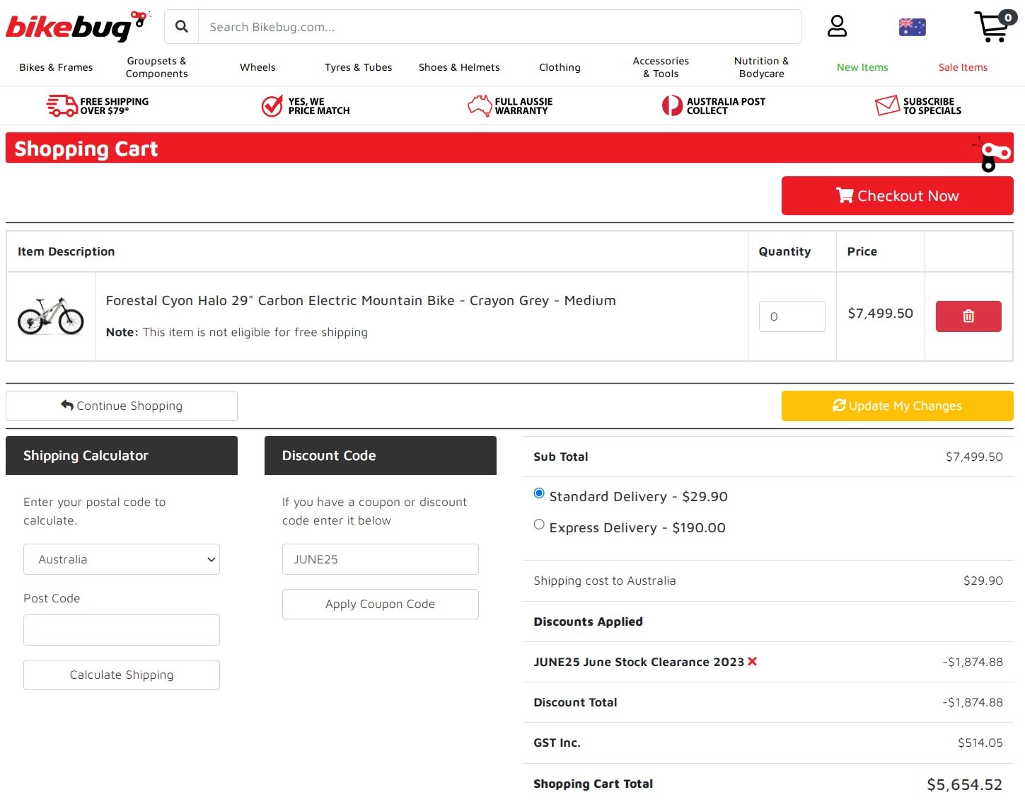Click the quantity input field
The image size is (1025, 802).
(x=792, y=316)
